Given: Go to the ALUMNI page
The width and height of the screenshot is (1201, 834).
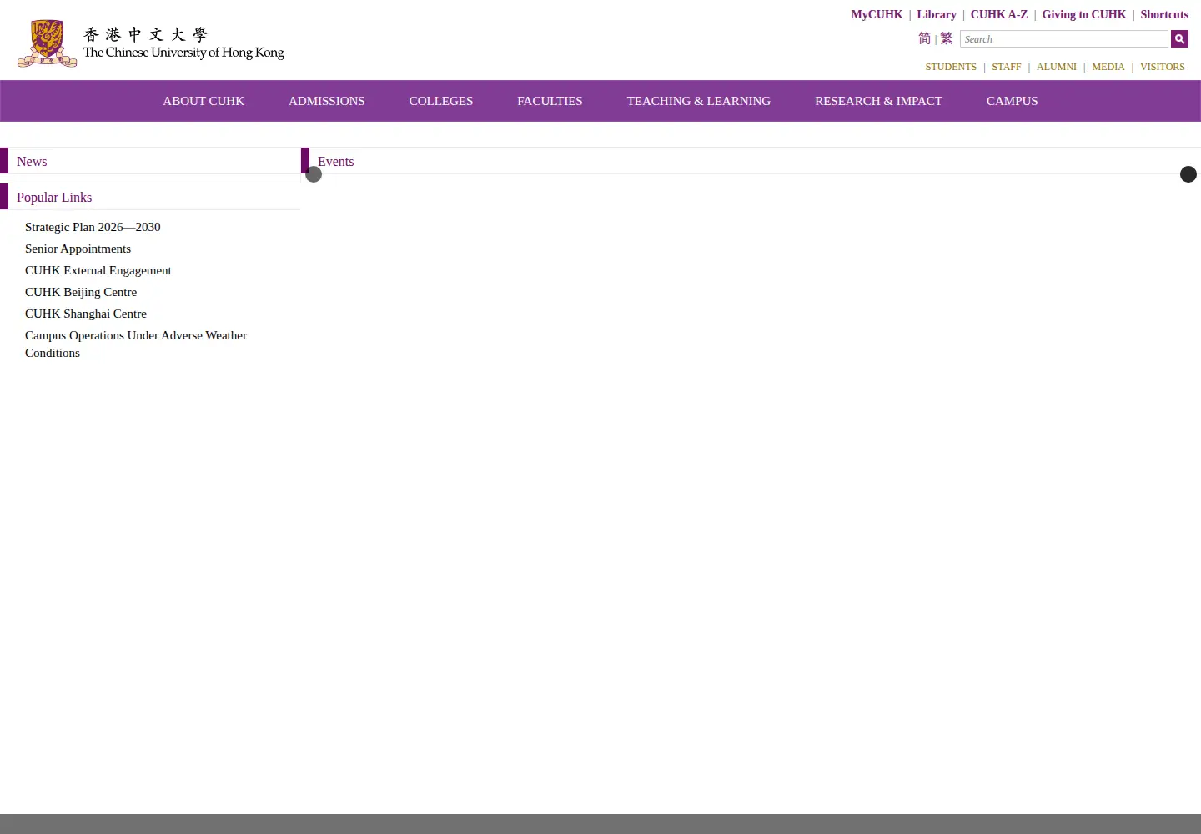Looking at the screenshot, I should coord(1057,67).
